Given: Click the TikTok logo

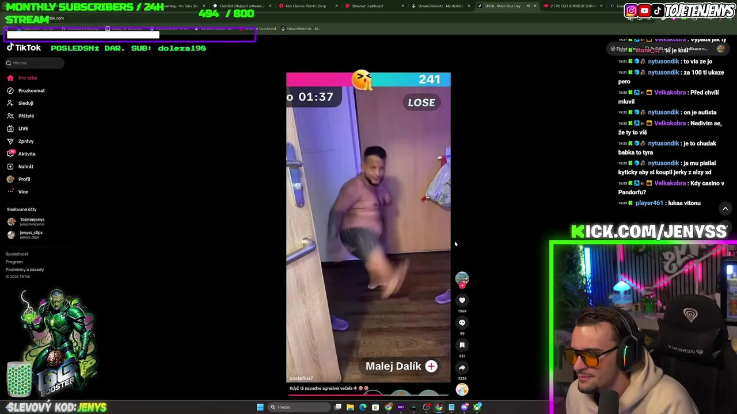Looking at the screenshot, I should click(x=24, y=48).
